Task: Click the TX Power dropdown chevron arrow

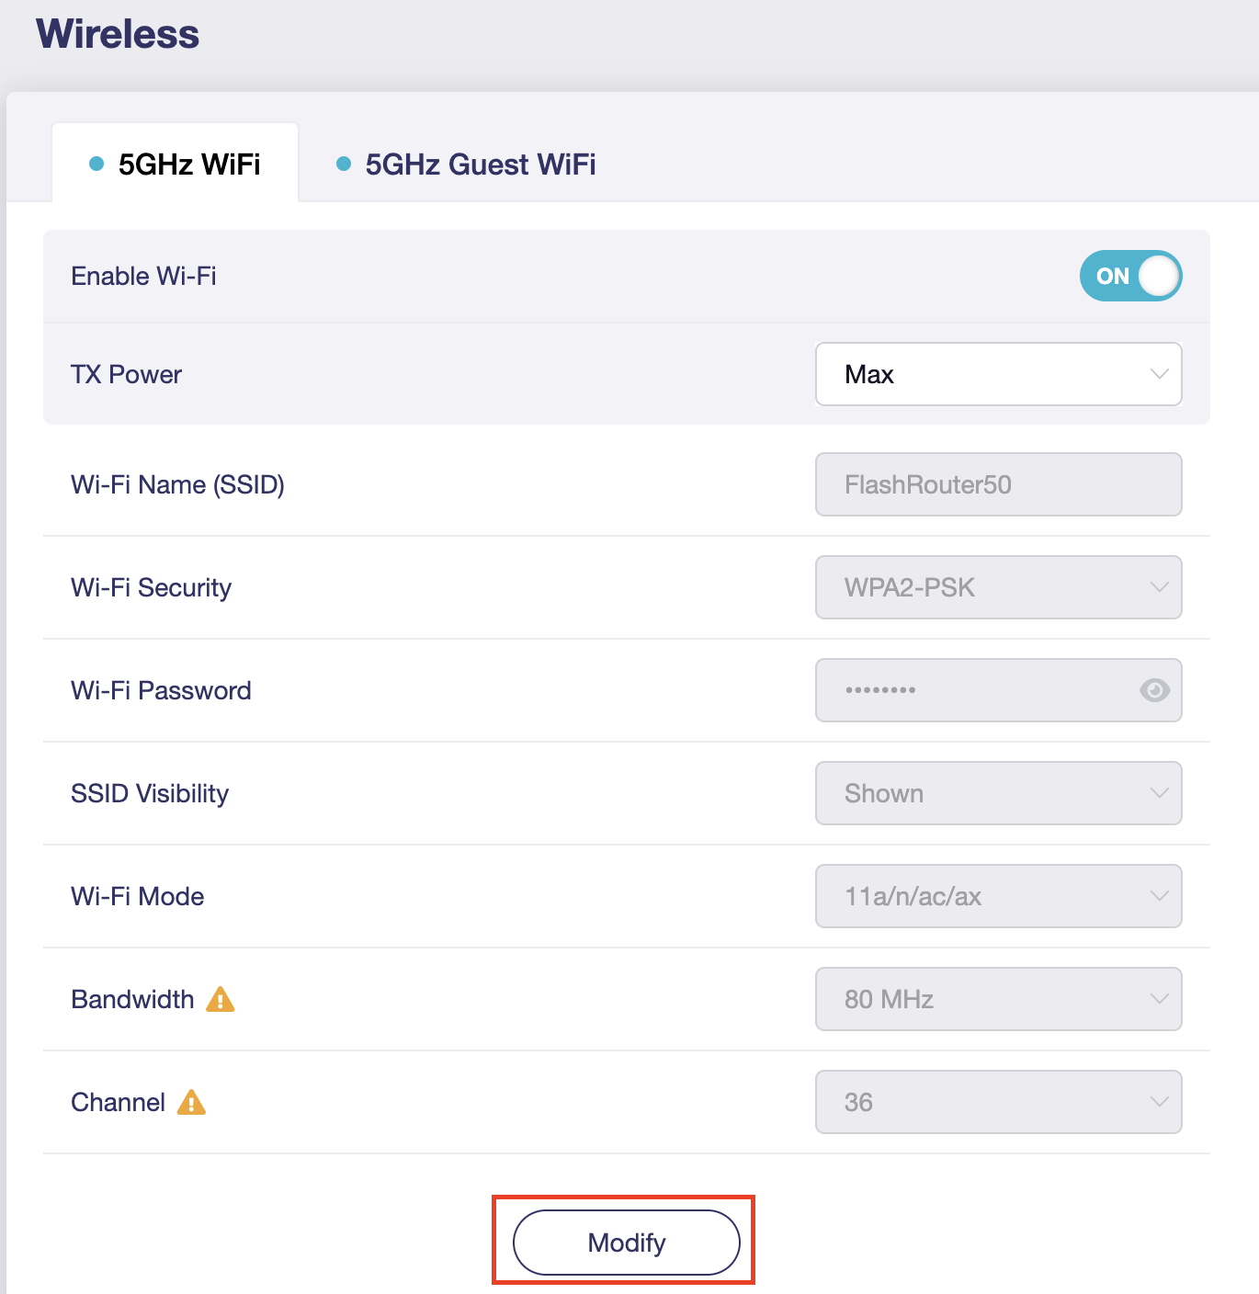Action: (x=1159, y=374)
